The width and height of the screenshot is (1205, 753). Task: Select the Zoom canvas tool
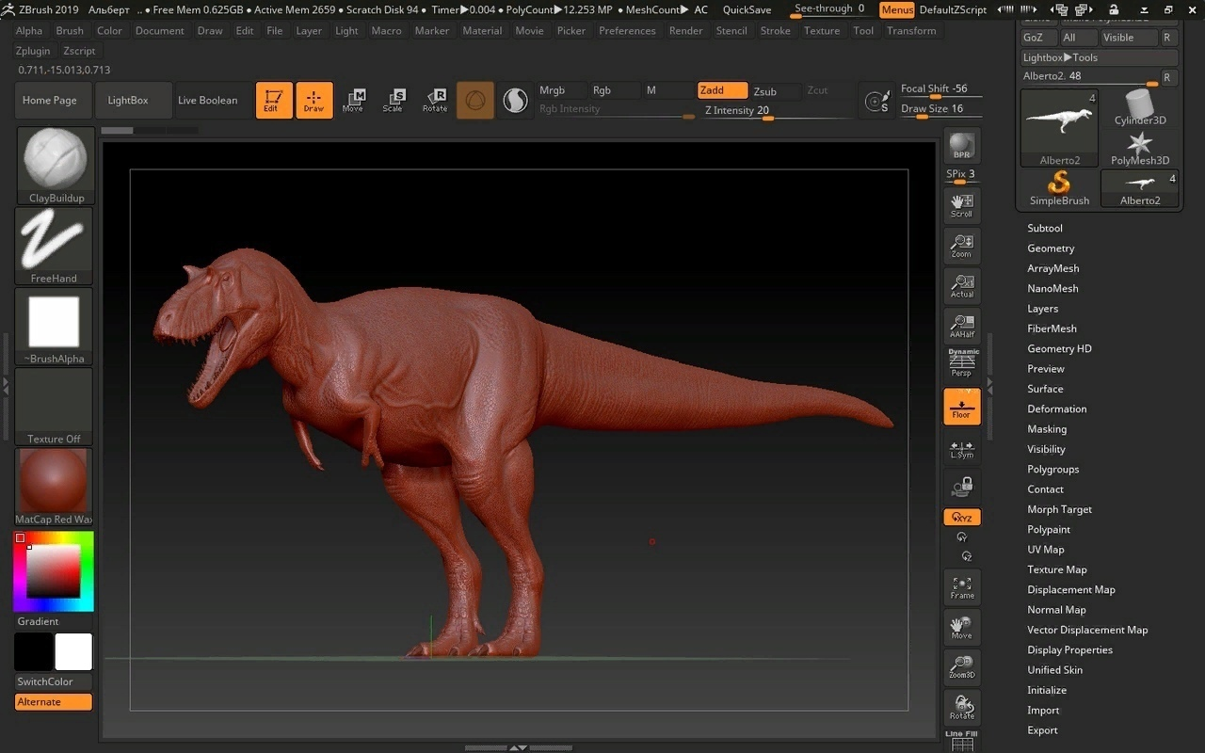[x=962, y=246]
